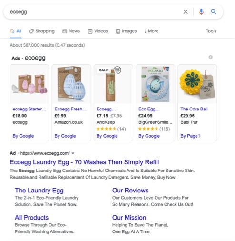
Task: Visit the Our Reviews sitelink
Action: pyautogui.click(x=130, y=191)
